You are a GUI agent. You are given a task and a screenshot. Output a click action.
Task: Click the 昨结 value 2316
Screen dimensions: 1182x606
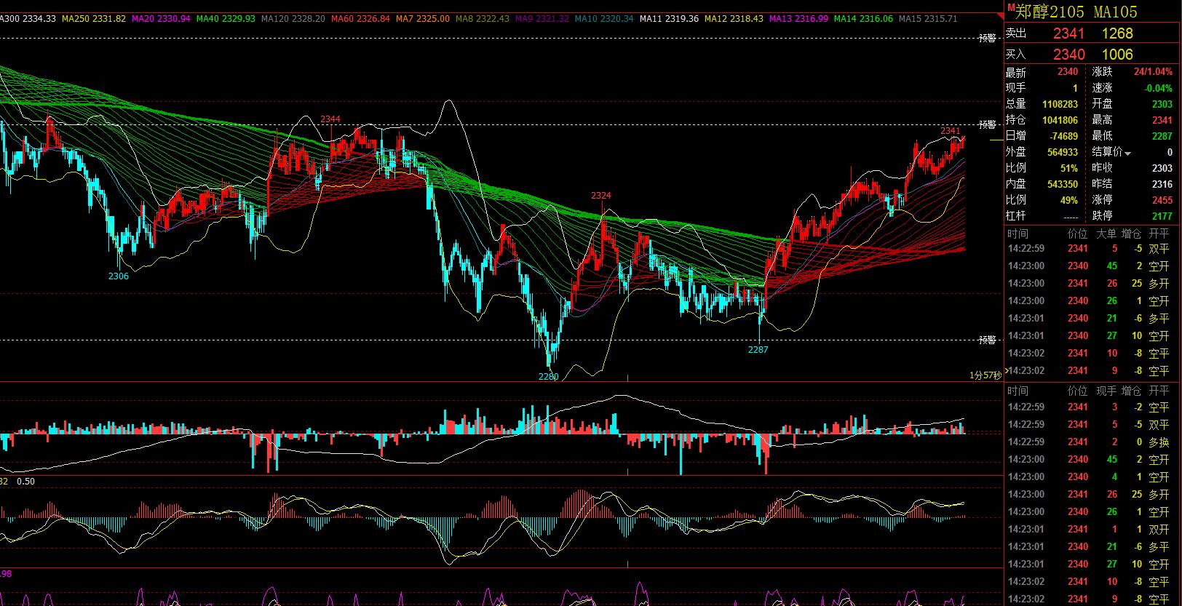[x=1162, y=184]
